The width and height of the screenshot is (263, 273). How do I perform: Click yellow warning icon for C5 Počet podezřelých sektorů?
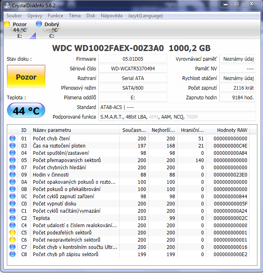click(x=12, y=232)
